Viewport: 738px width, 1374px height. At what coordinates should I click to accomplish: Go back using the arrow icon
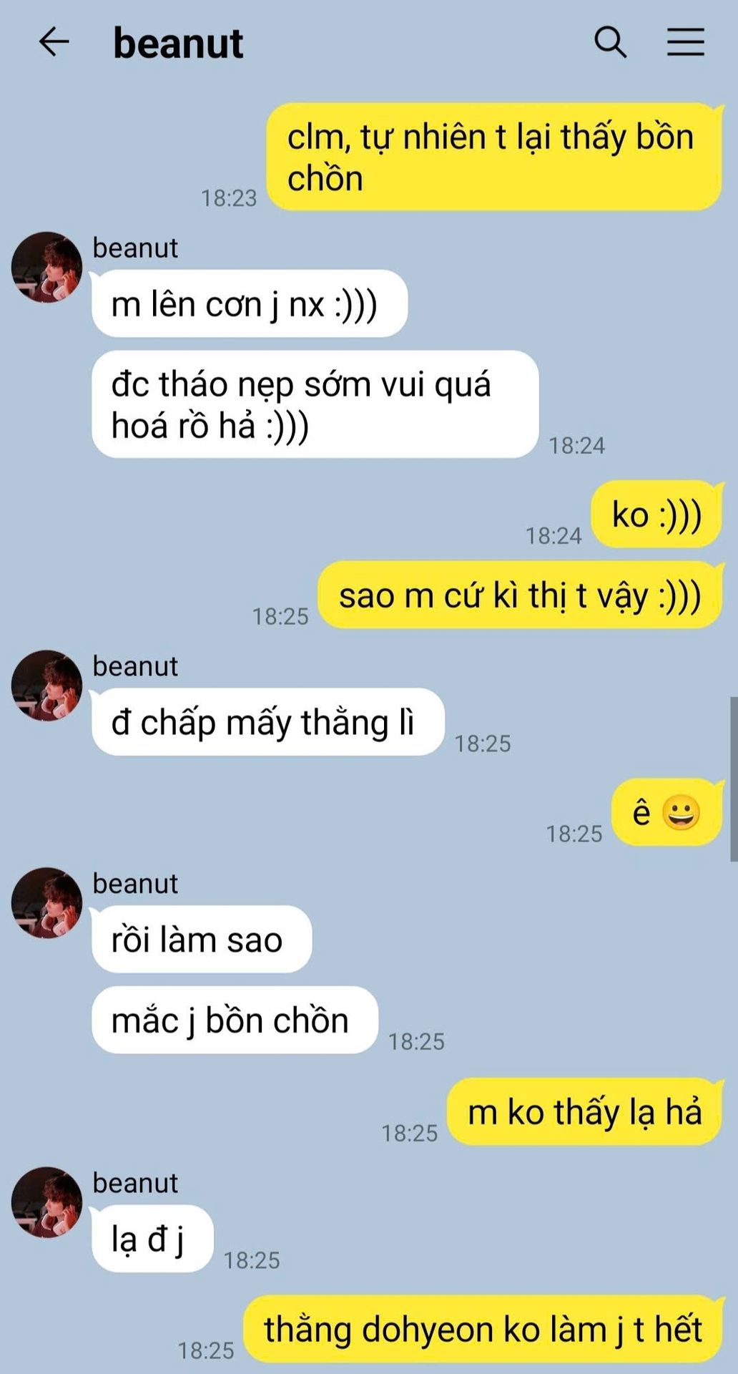tap(54, 42)
